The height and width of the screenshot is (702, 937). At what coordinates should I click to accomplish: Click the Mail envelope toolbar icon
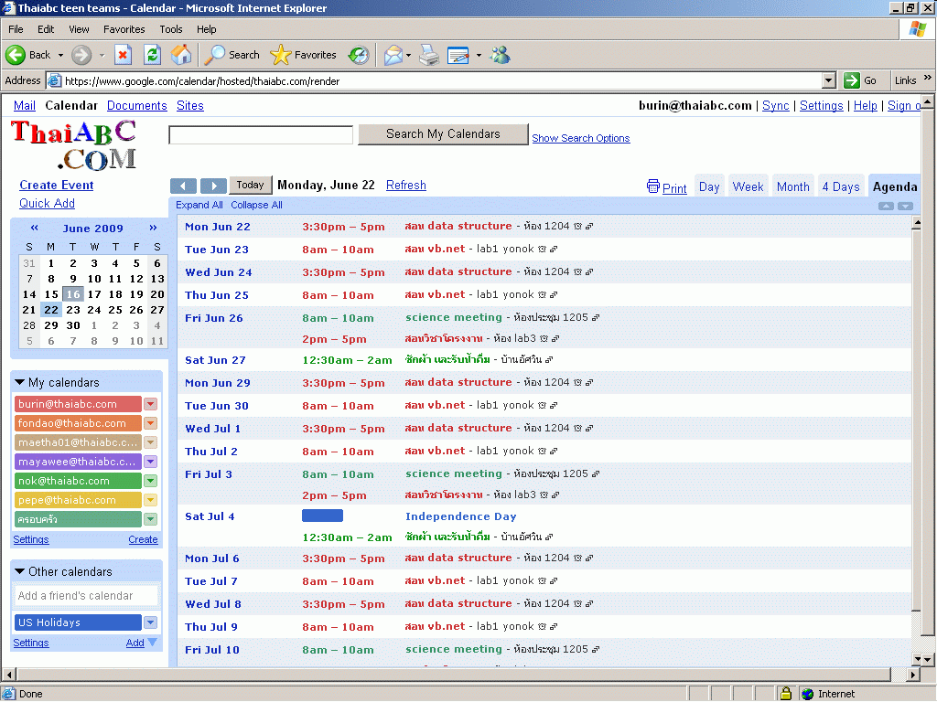(393, 55)
